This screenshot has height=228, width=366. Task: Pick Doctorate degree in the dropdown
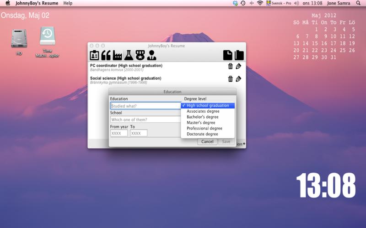(202, 134)
